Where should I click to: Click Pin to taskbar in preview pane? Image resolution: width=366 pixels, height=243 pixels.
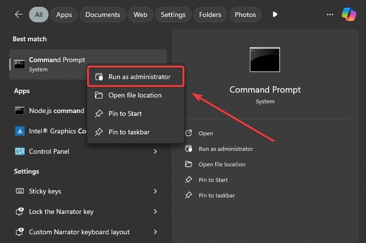point(217,195)
